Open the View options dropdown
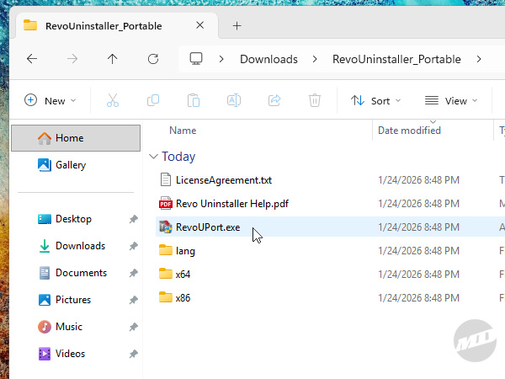 451,100
